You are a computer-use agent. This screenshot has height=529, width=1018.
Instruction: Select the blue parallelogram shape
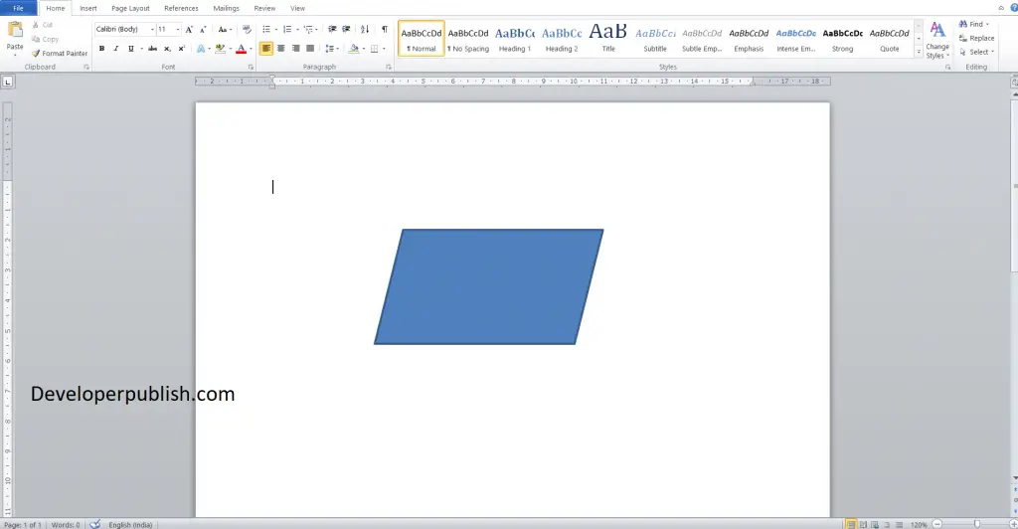(488, 286)
